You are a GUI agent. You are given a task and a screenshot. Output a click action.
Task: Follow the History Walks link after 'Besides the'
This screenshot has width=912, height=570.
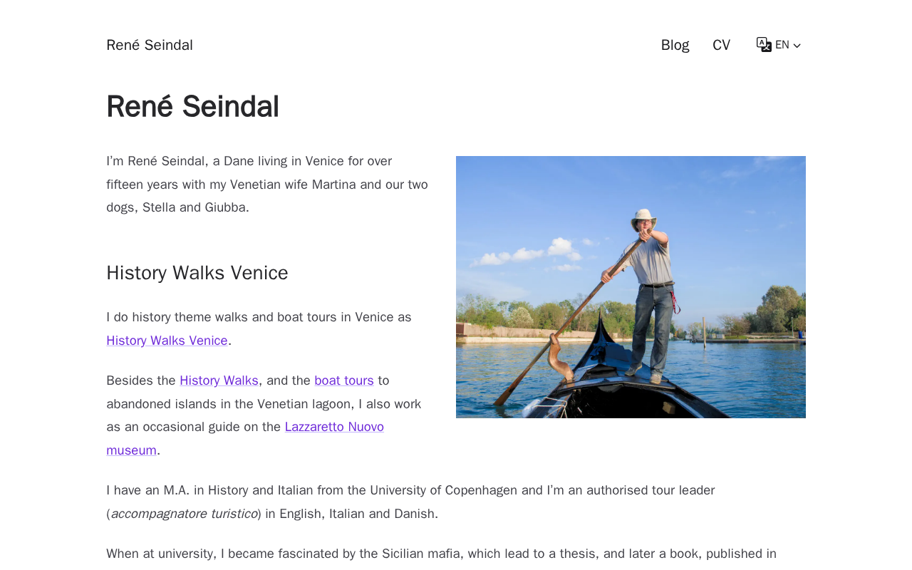(219, 380)
